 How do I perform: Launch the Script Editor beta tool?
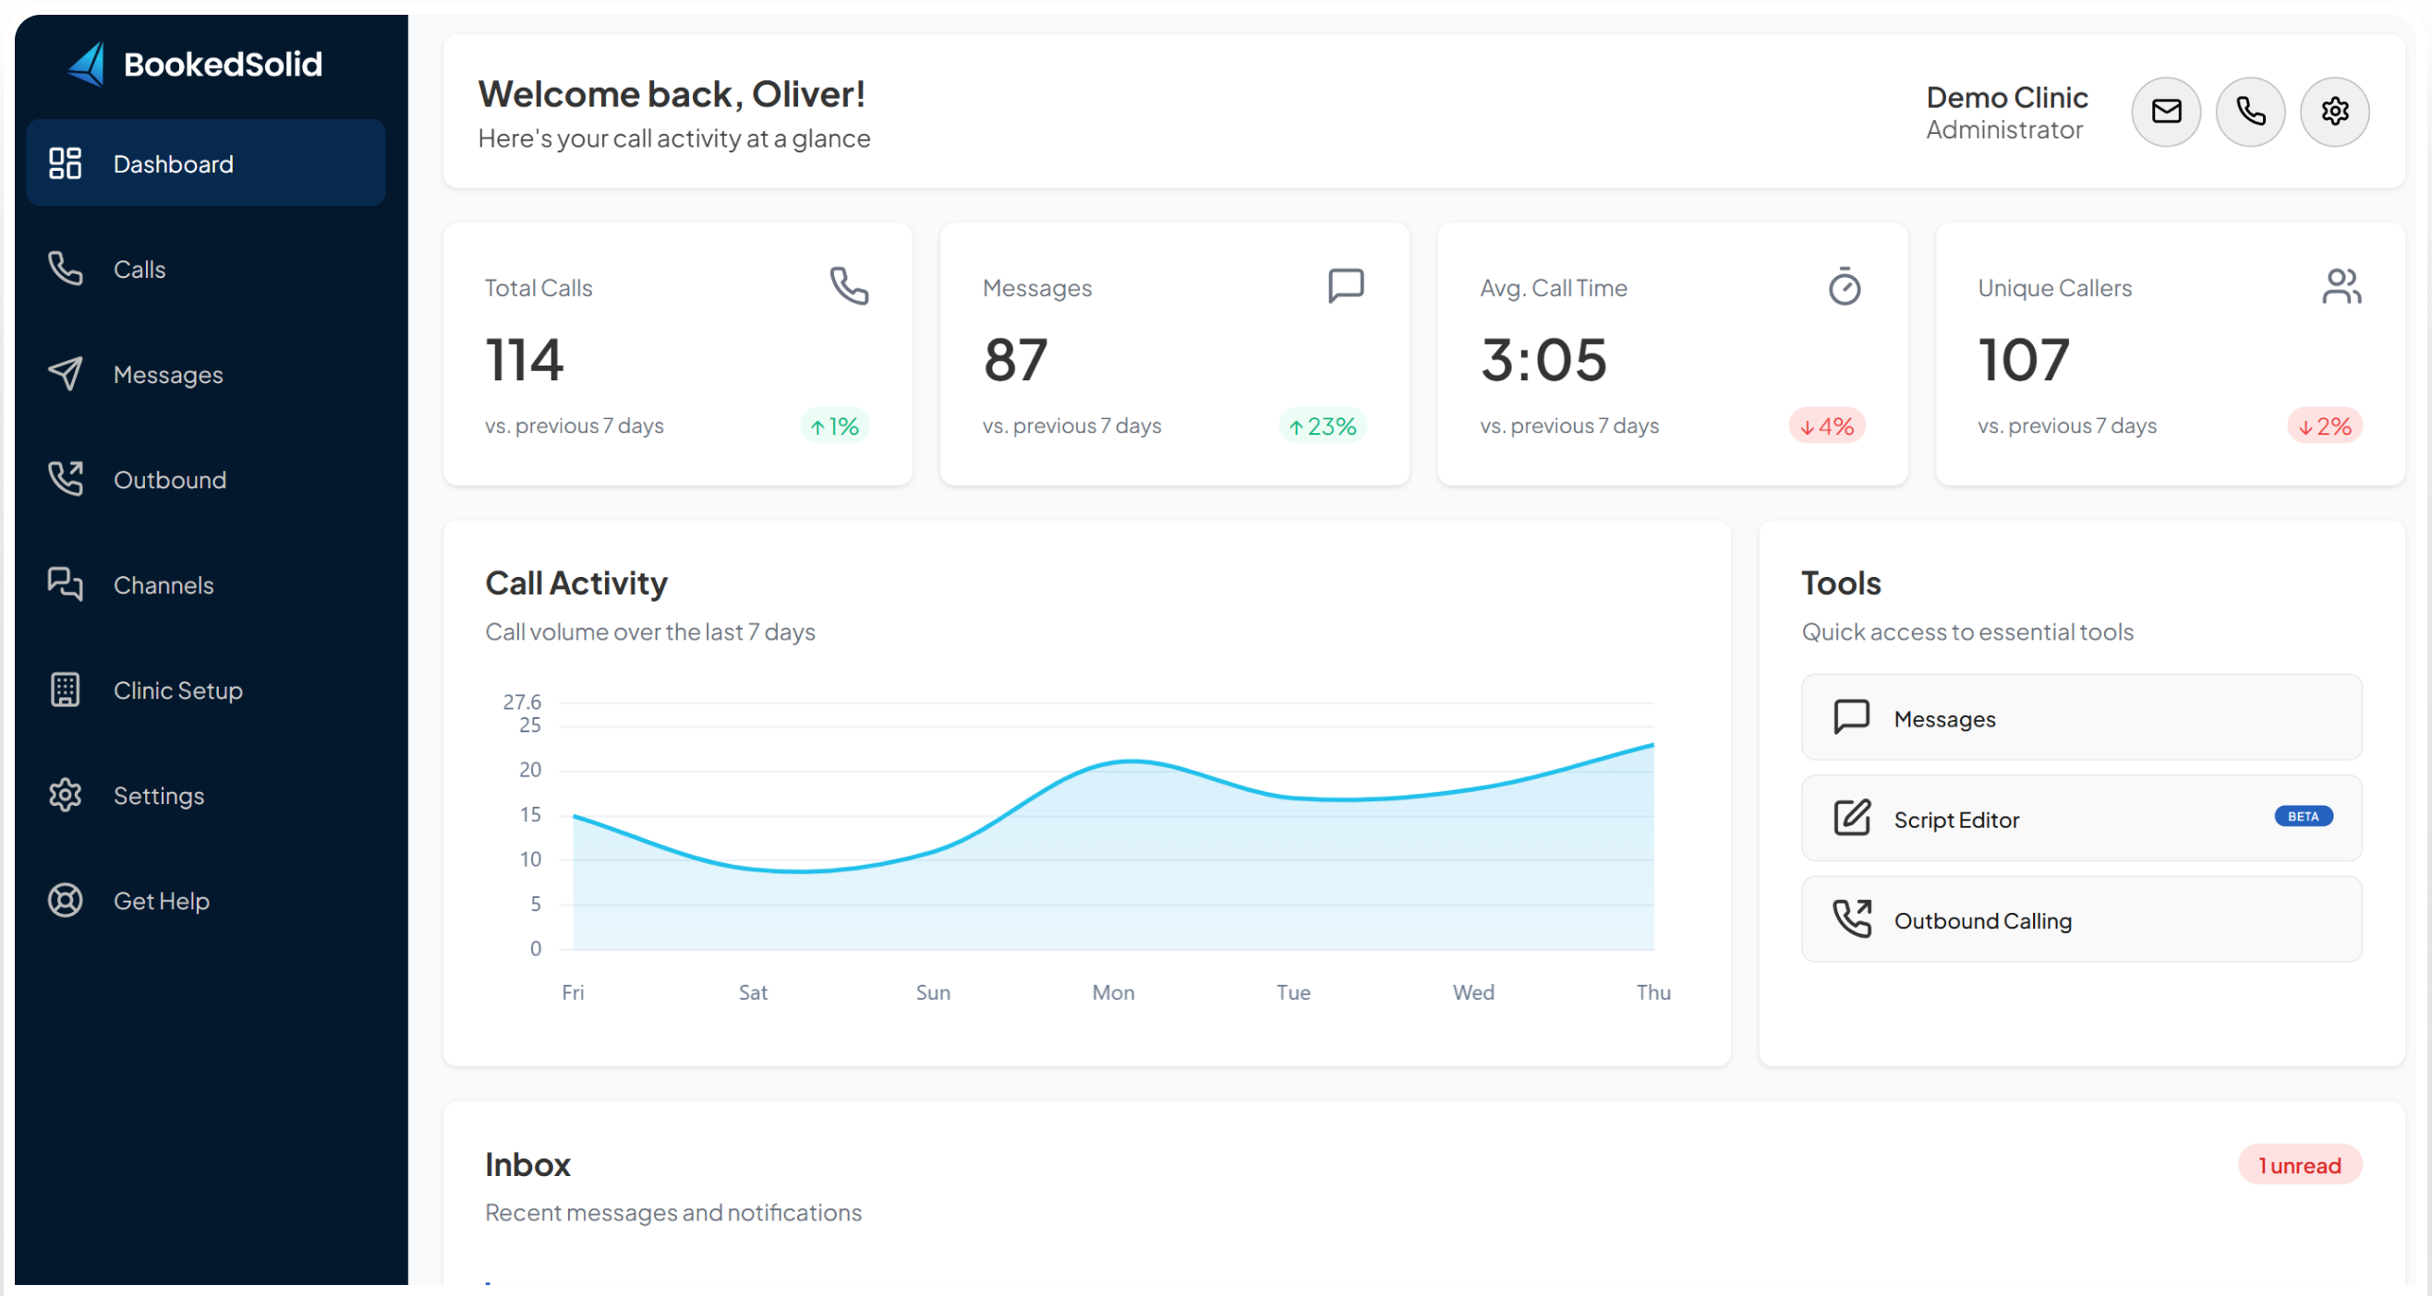[x=2081, y=819]
